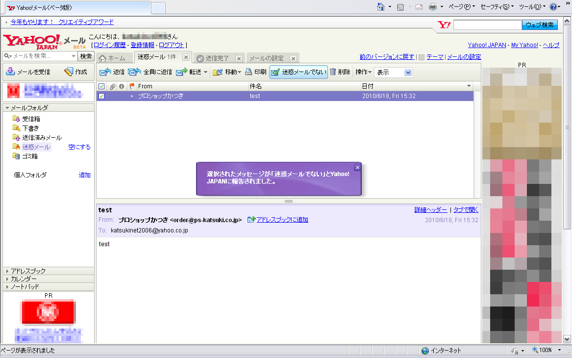Toggle the テーマ theme checkbox

click(x=422, y=57)
